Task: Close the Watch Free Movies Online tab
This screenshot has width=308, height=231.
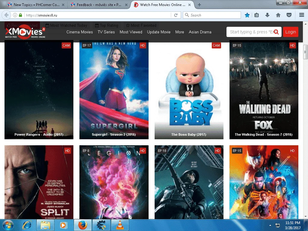Action: 189,5
